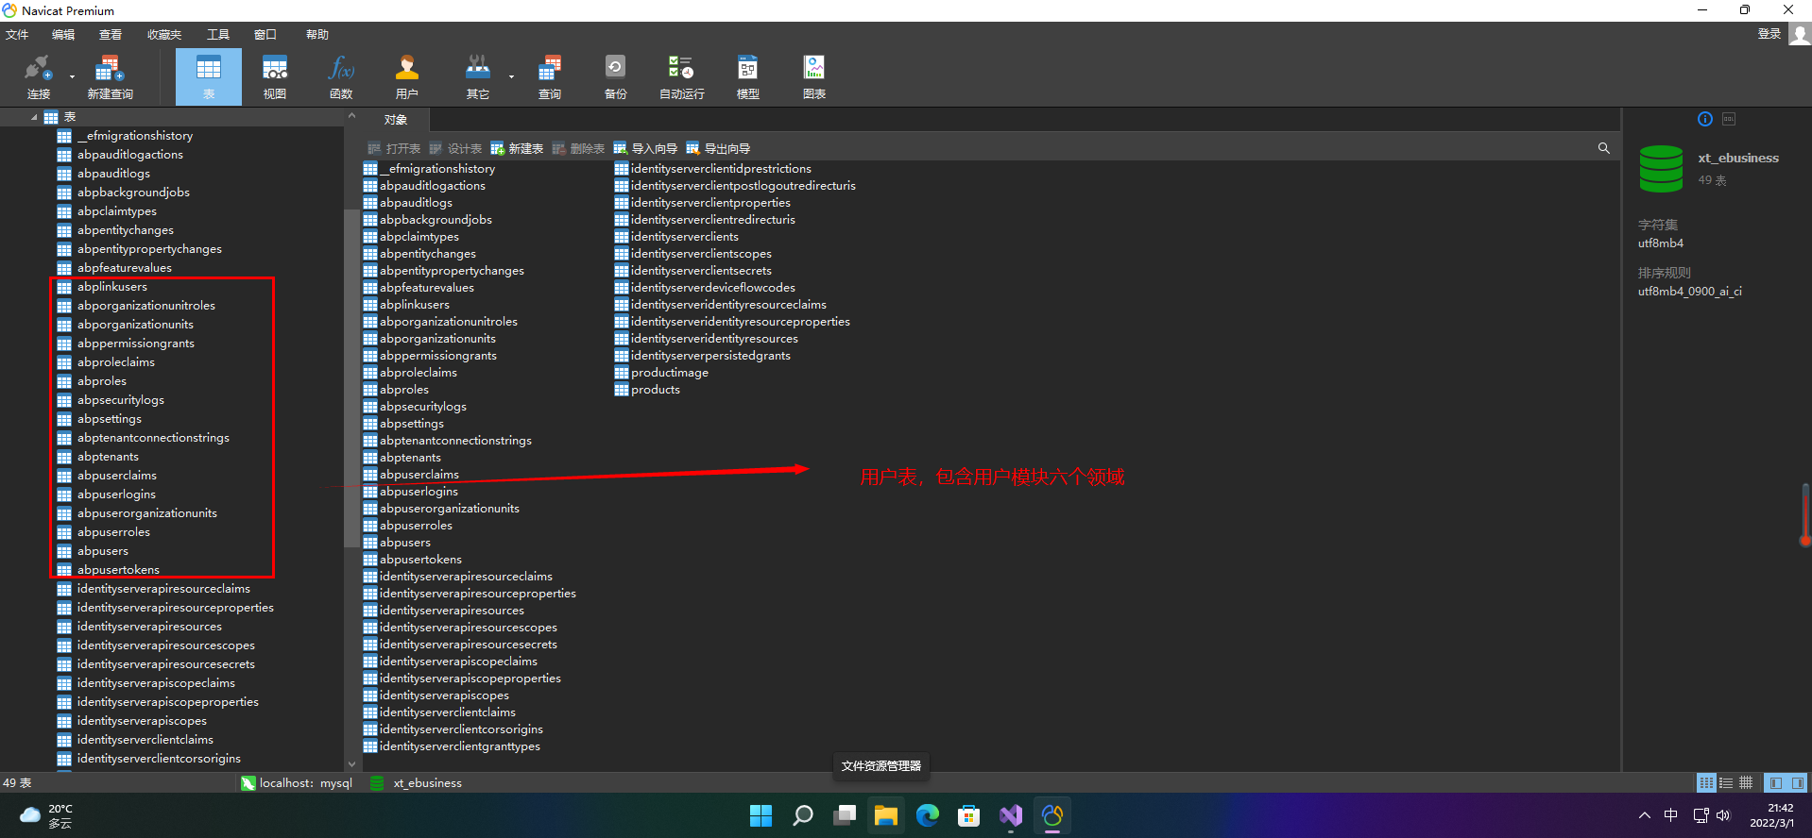Viewport: 1812px width, 838px height.
Task: Open the 收藏夹 menu
Action: pyautogui.click(x=164, y=35)
